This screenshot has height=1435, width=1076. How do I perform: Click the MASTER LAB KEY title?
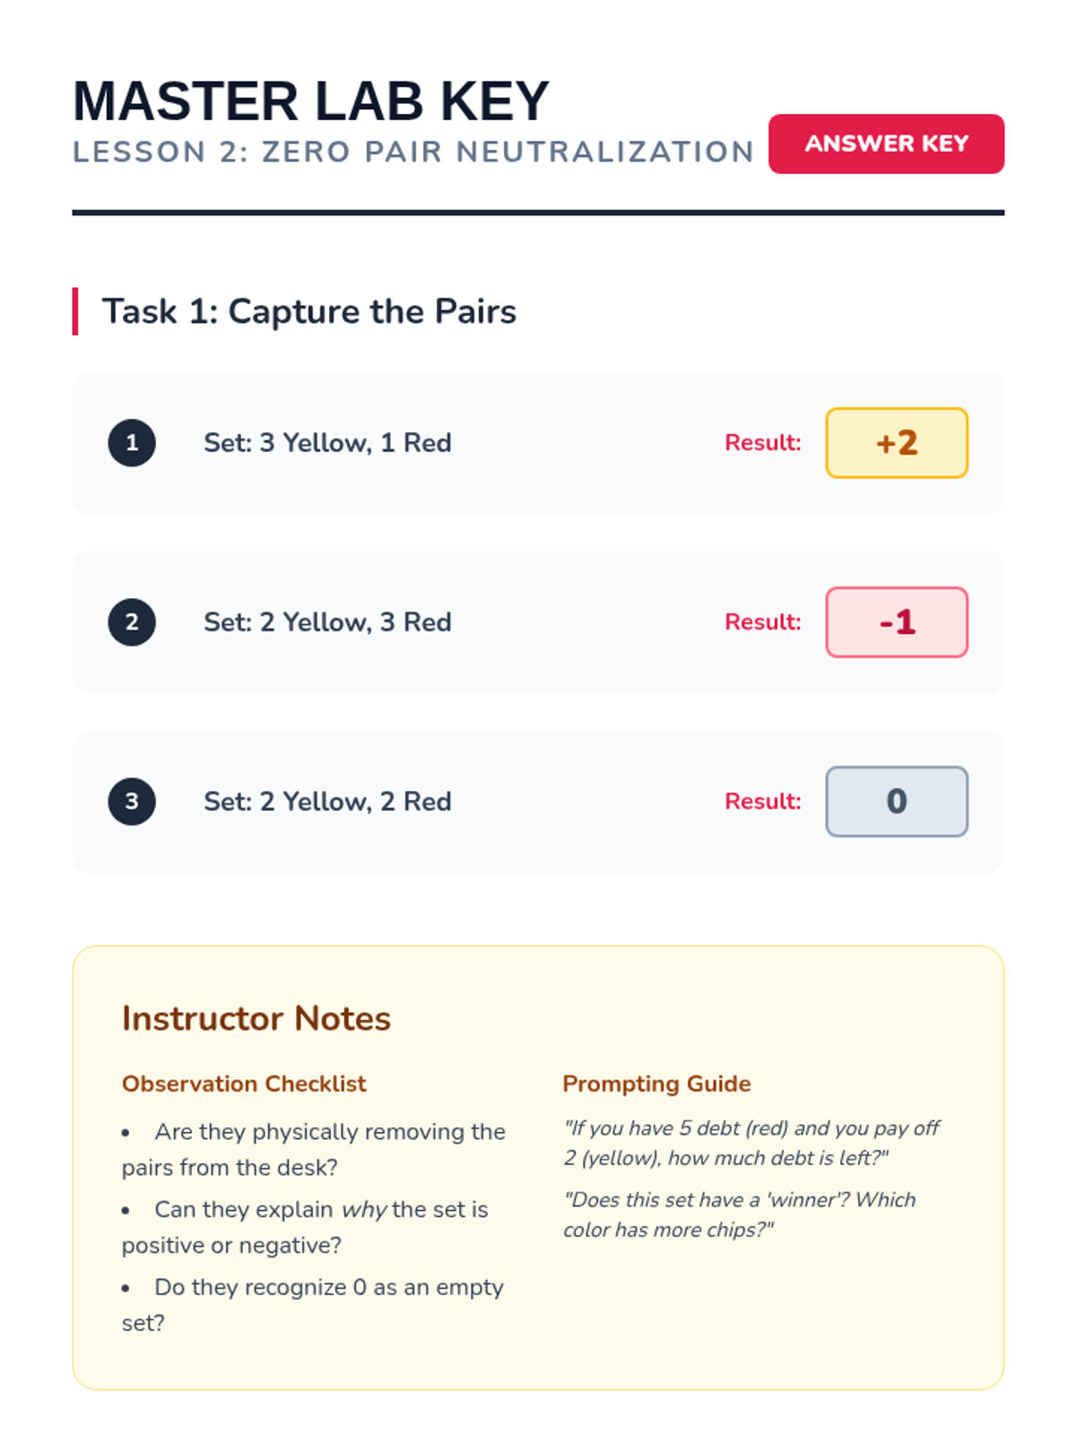310,101
